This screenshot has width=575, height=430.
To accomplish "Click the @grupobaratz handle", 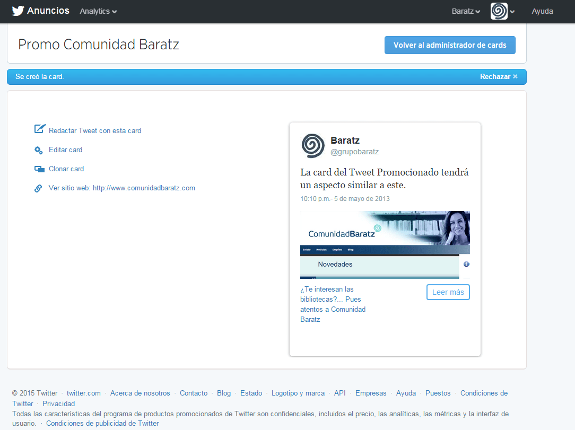I will click(355, 152).
